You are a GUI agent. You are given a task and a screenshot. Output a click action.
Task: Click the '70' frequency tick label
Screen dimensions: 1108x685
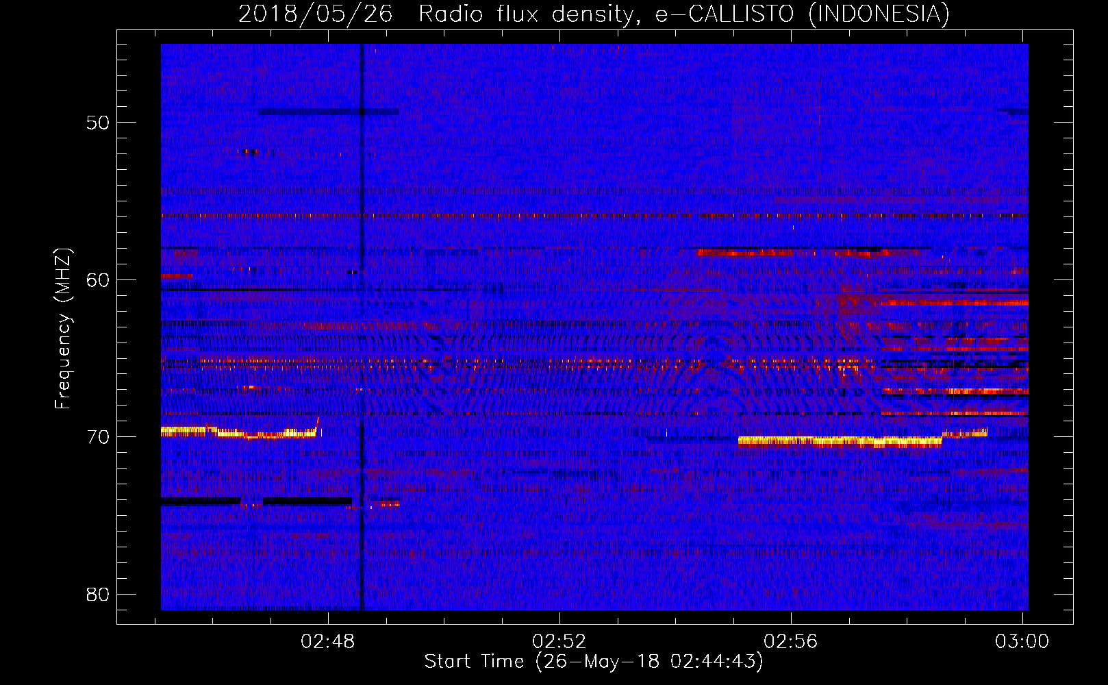[x=98, y=437]
